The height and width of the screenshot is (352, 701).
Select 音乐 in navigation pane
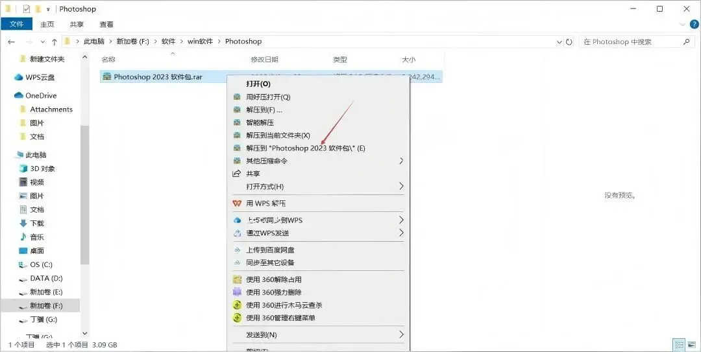click(37, 237)
